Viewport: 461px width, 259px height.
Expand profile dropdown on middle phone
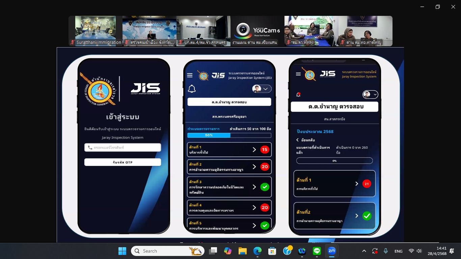pos(262,89)
